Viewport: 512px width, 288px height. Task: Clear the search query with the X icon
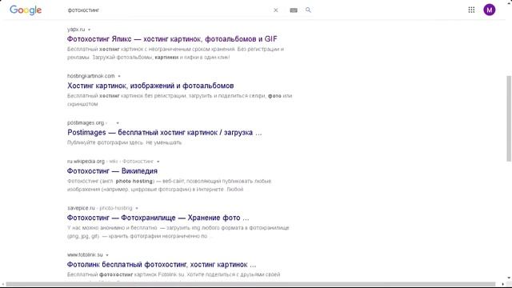coord(276,10)
